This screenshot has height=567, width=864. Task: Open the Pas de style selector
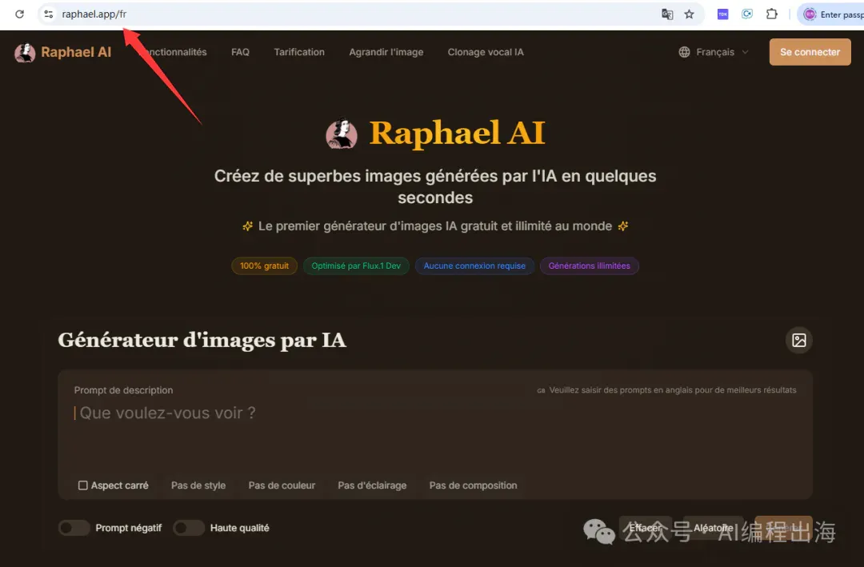(198, 485)
